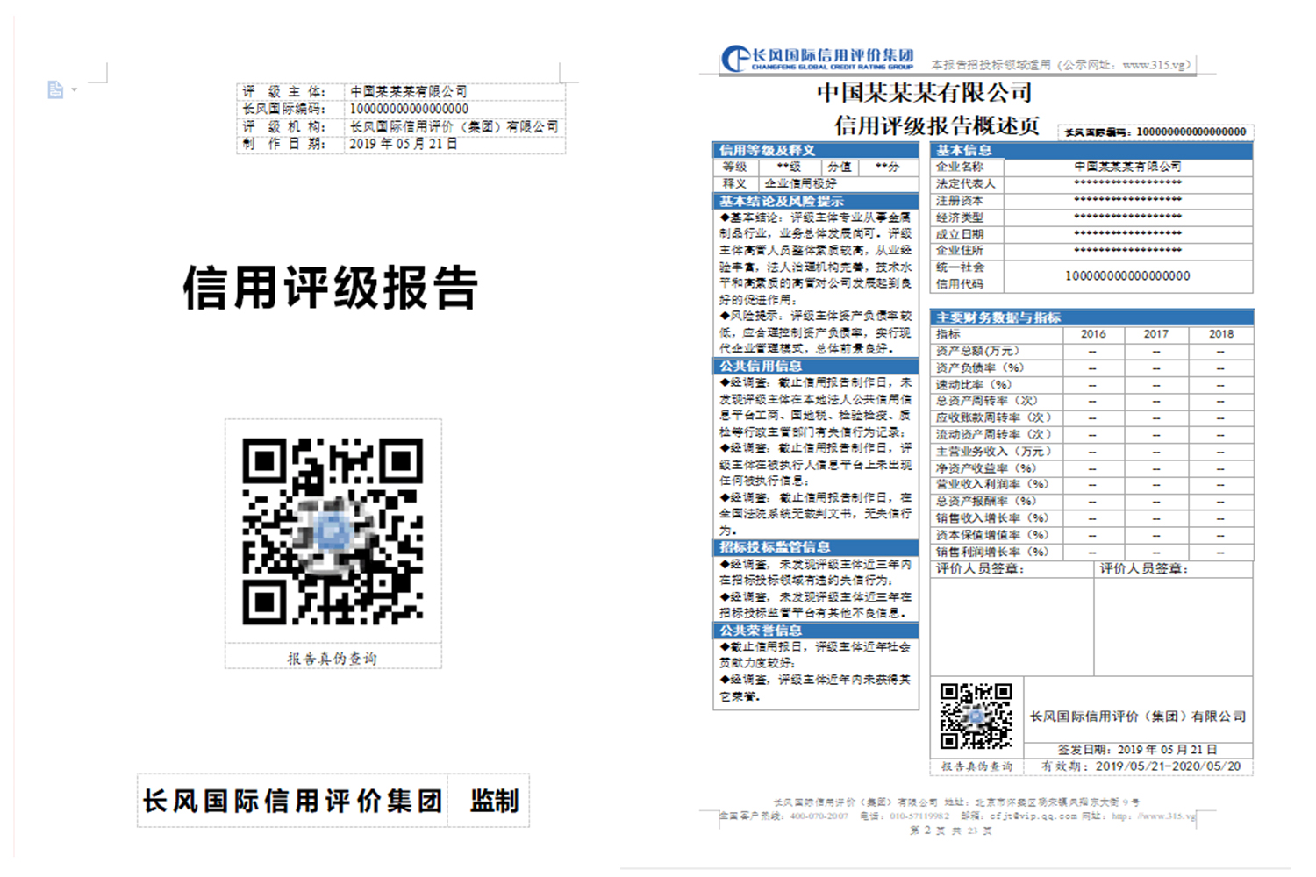Click the 信用等级及释义 section header
Screen dimensions: 1316x877
pyautogui.click(x=816, y=150)
